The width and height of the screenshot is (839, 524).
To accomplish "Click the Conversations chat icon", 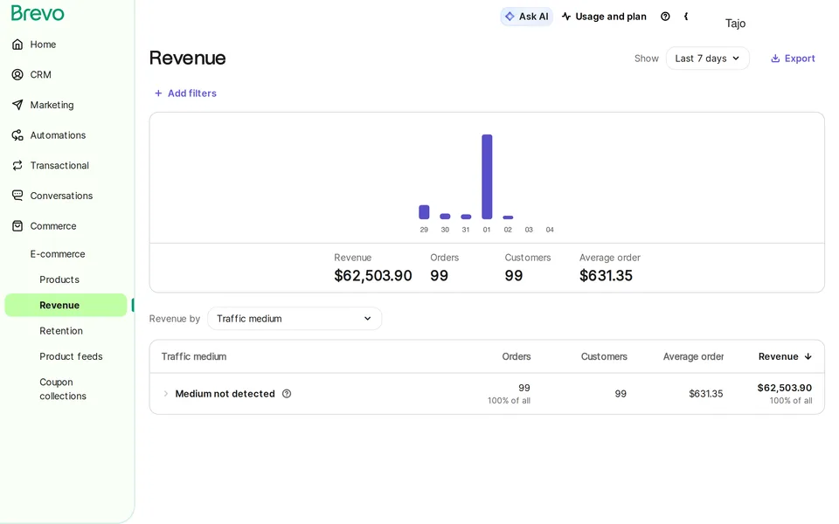I will click(17, 196).
